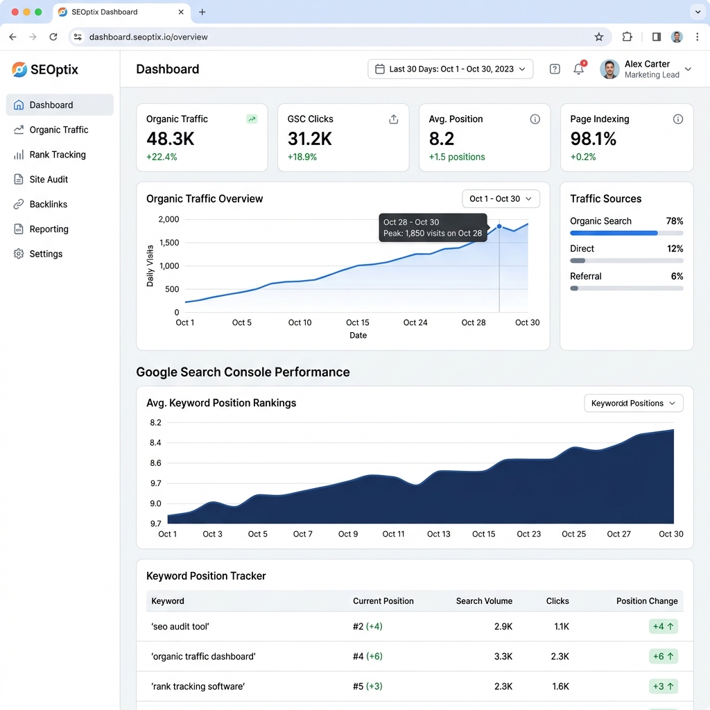Click the address bar URL field
This screenshot has width=710, height=710.
pos(340,37)
